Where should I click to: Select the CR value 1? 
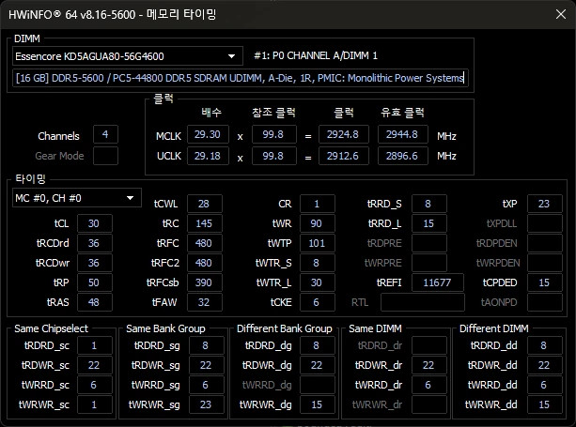(x=318, y=204)
